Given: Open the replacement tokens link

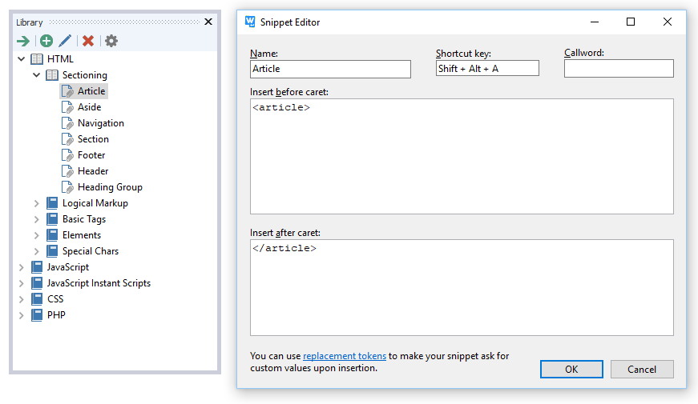Looking at the screenshot, I should 344,356.
